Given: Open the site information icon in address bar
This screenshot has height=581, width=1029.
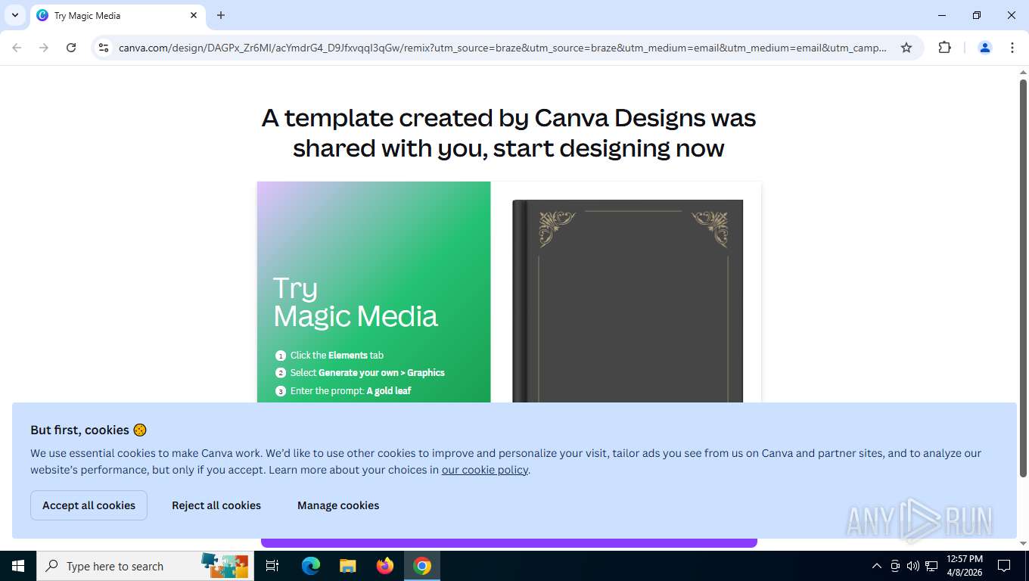Looking at the screenshot, I should click(104, 48).
